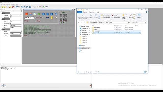The width and height of the screenshot is (163, 92).
Task: Click Delete button in Explorer ribbon
Action: pos(115,15)
